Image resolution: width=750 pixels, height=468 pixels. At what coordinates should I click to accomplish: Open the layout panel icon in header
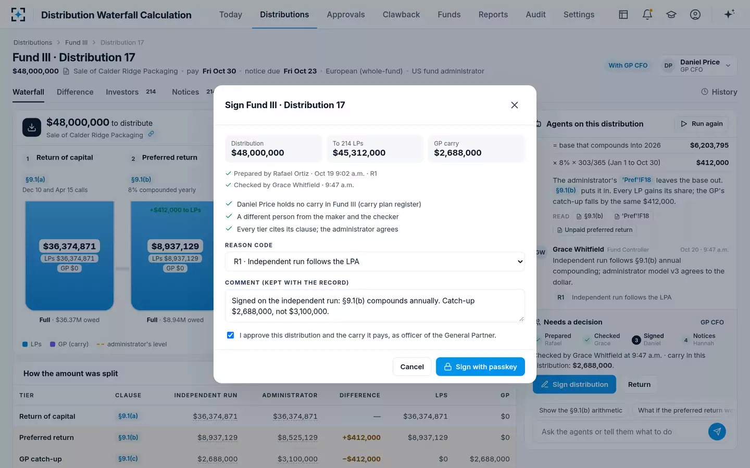point(623,15)
